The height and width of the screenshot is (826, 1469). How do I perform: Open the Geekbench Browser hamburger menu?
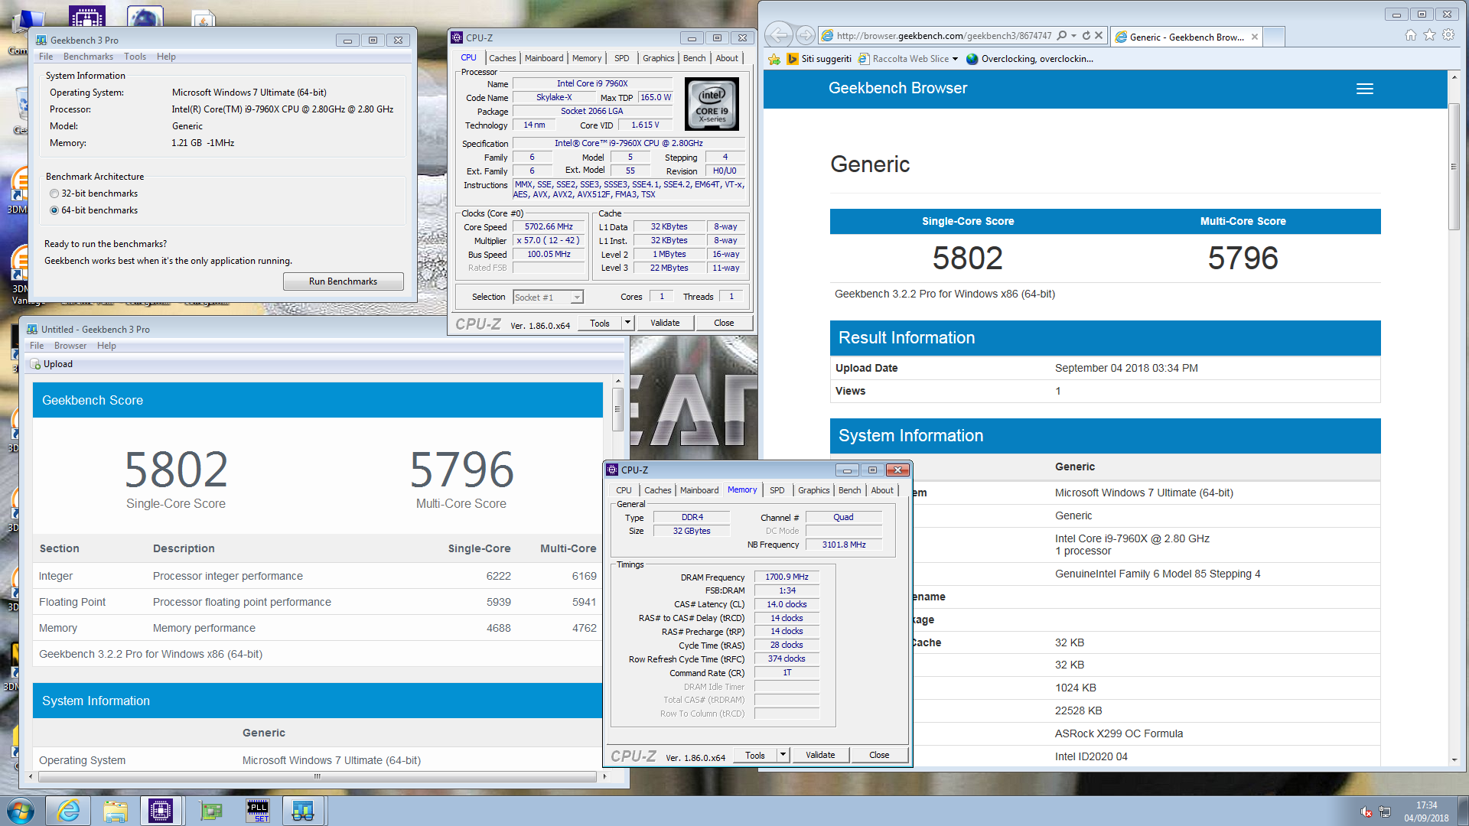click(1364, 89)
